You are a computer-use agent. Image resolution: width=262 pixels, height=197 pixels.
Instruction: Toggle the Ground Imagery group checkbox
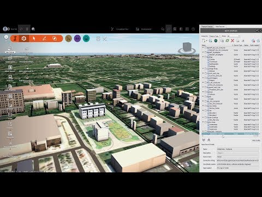click(x=206, y=78)
